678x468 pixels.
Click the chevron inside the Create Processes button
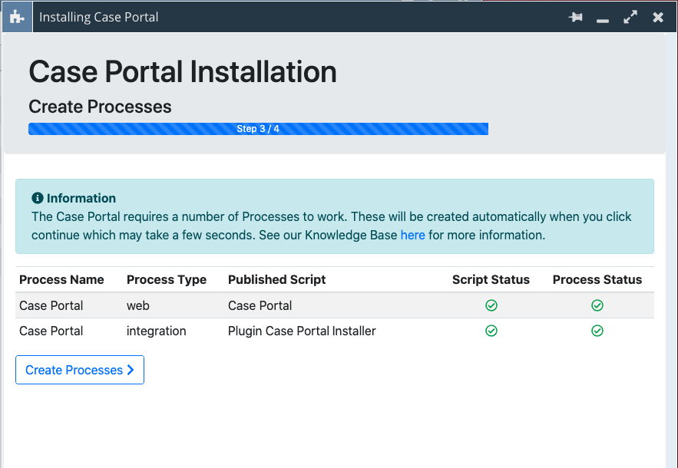(130, 370)
